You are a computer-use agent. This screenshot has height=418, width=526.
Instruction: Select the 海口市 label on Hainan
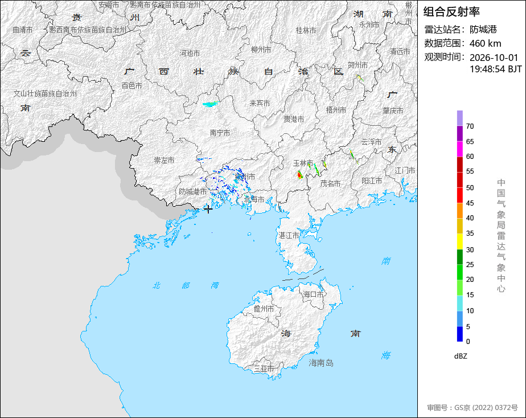313,294
